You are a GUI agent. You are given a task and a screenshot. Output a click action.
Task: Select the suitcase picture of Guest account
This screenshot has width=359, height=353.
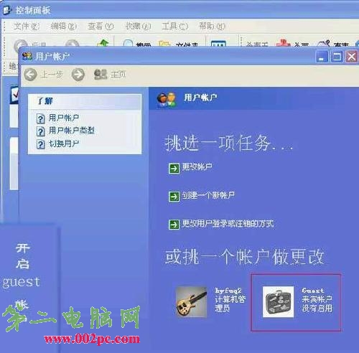pos(278,302)
